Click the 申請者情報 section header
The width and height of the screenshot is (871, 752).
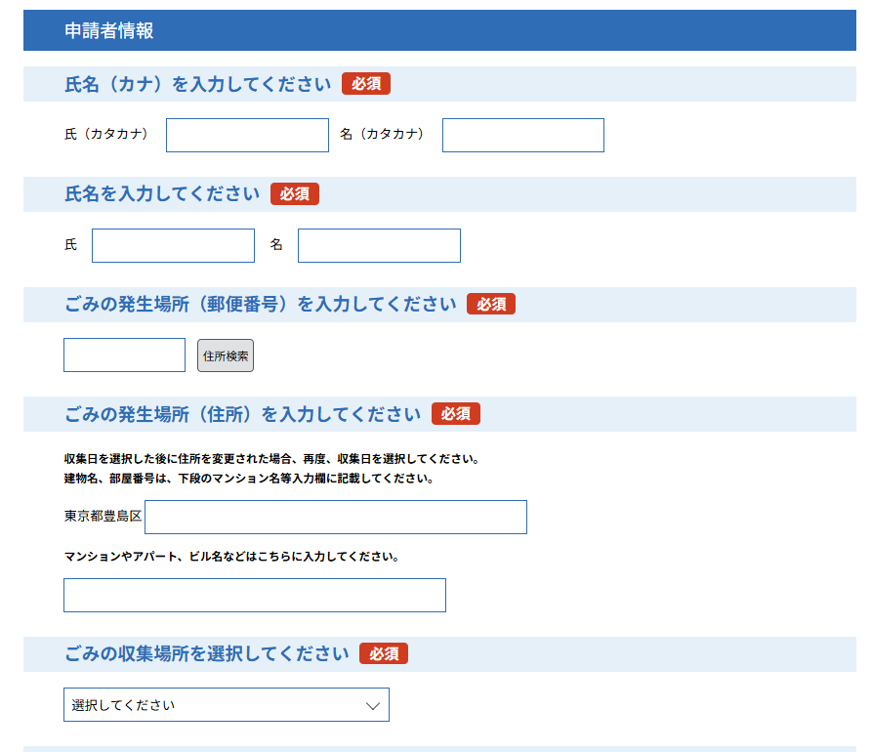[109, 31]
